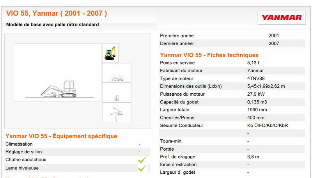312x178 pixels.
Task: Select the Prof. de dragage row
Action: click(232, 157)
